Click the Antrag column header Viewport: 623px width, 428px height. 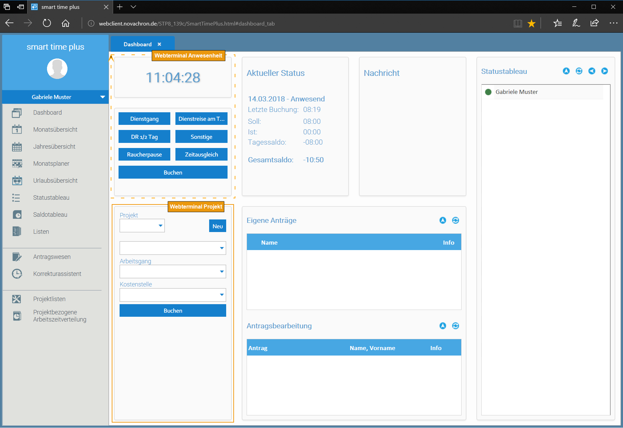point(258,348)
